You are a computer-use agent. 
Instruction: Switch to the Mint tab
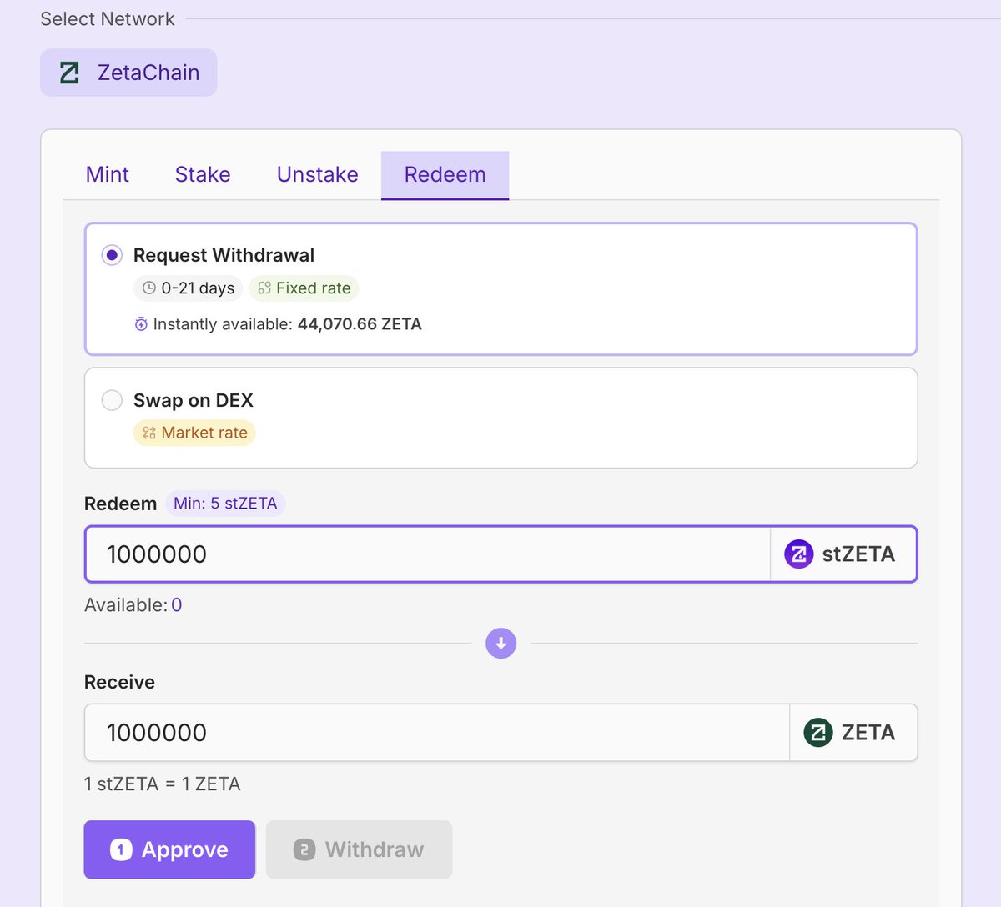[107, 174]
